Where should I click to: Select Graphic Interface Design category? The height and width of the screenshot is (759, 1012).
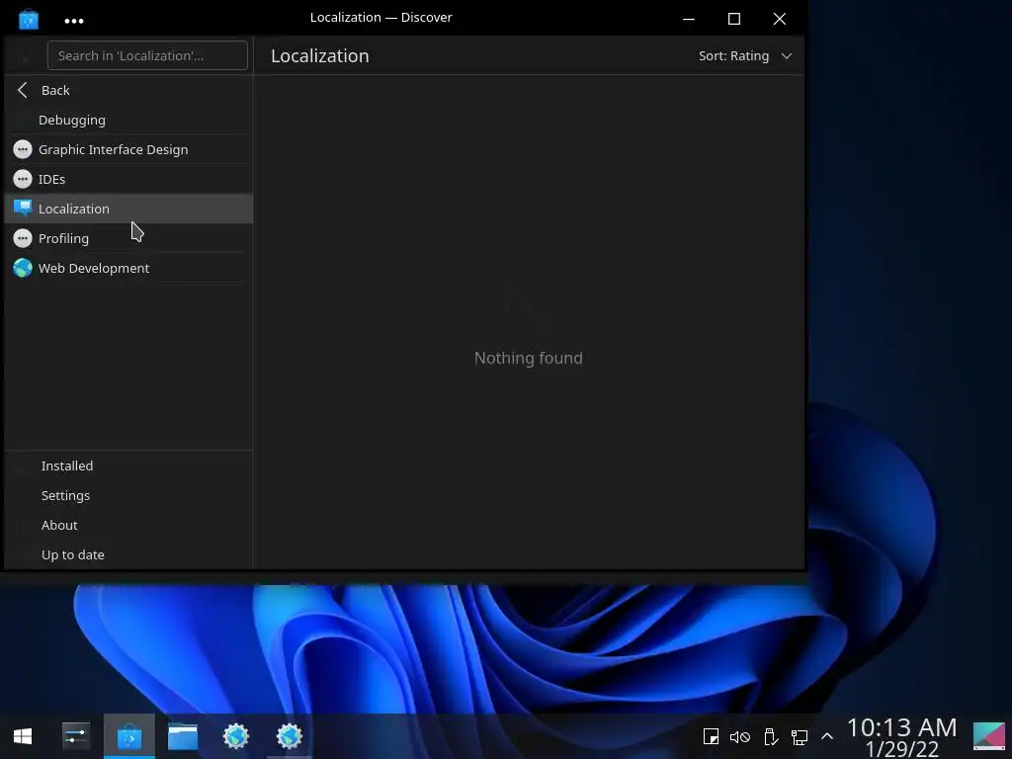tap(128, 149)
